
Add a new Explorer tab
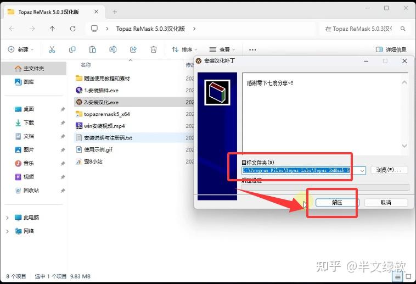coord(115,12)
